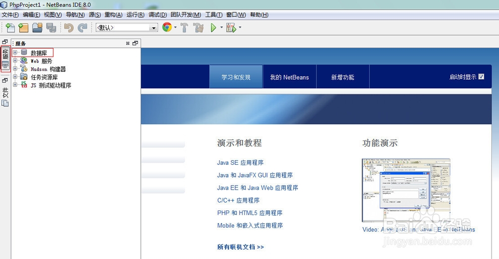Image resolution: width=499 pixels, height=259 pixels.
Task: Switch to the 新增功能 tab
Action: [342, 77]
